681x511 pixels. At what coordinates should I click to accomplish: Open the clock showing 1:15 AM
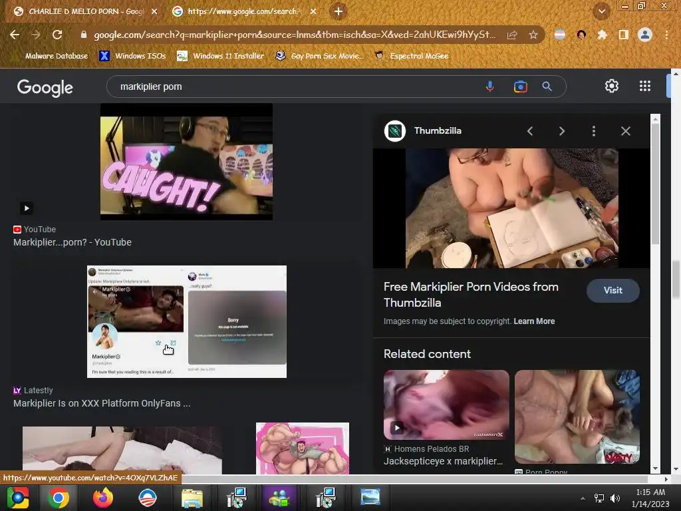650,498
